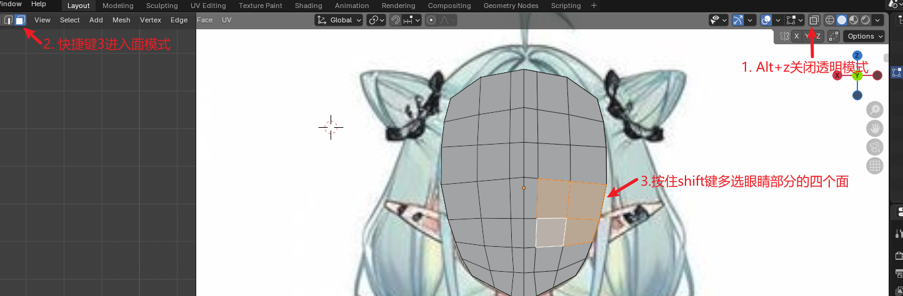
Task: Open the Edge menu
Action: click(x=179, y=20)
